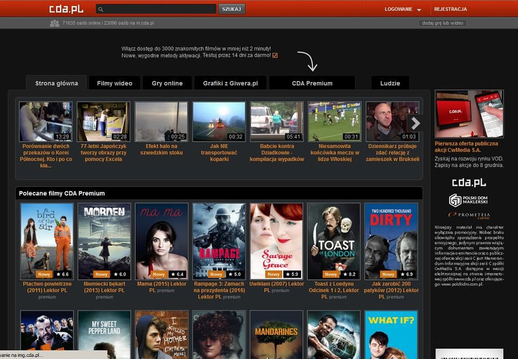Open the Rampage movie poster
The image size is (518, 359).
[220, 241]
